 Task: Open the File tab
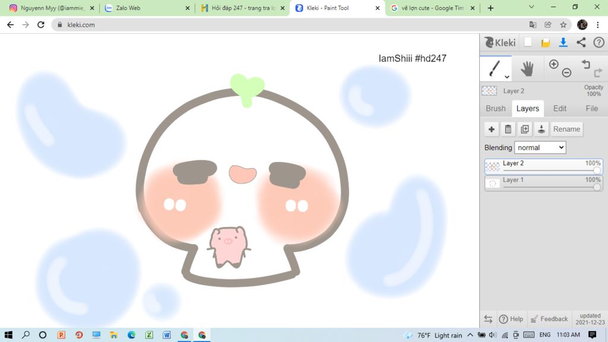coord(592,109)
